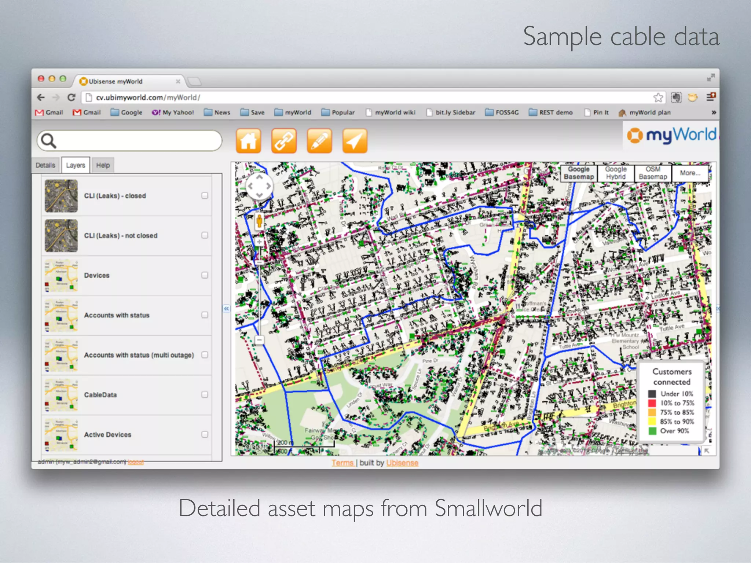The height and width of the screenshot is (563, 751).
Task: Click the CableData layer thumbnail
Action: [x=61, y=395]
